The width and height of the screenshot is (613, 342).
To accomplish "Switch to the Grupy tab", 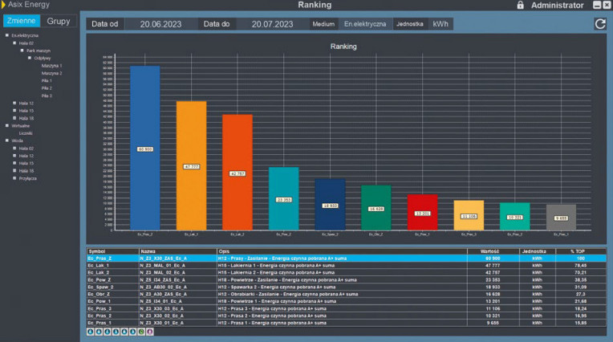I will 59,21.
